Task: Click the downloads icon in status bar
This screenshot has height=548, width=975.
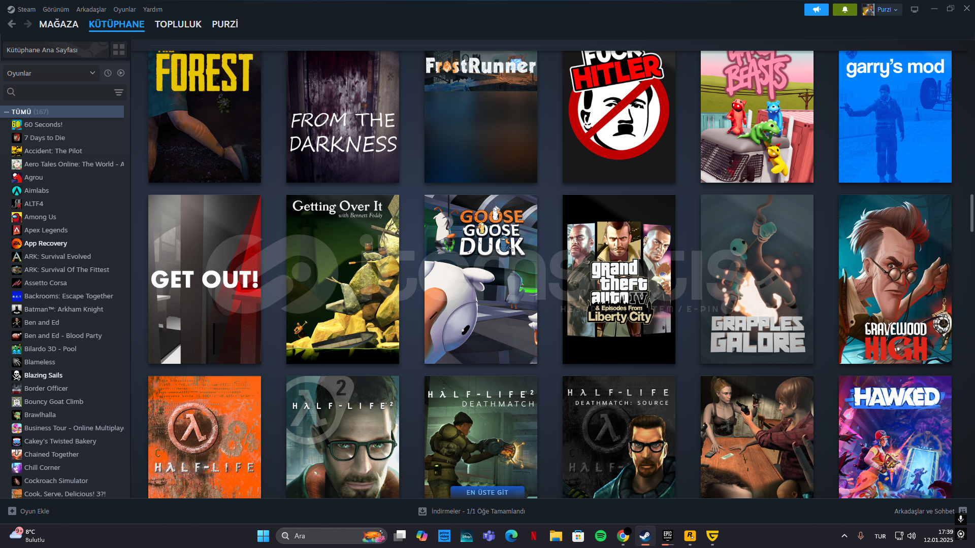Action: (x=422, y=511)
